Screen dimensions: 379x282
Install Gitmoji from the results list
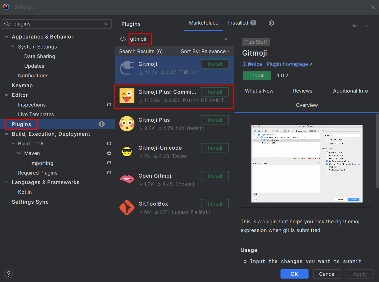click(215, 64)
